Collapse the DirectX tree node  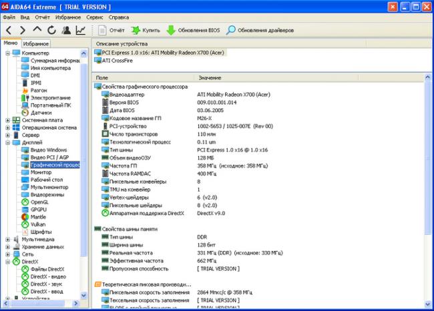7,262
